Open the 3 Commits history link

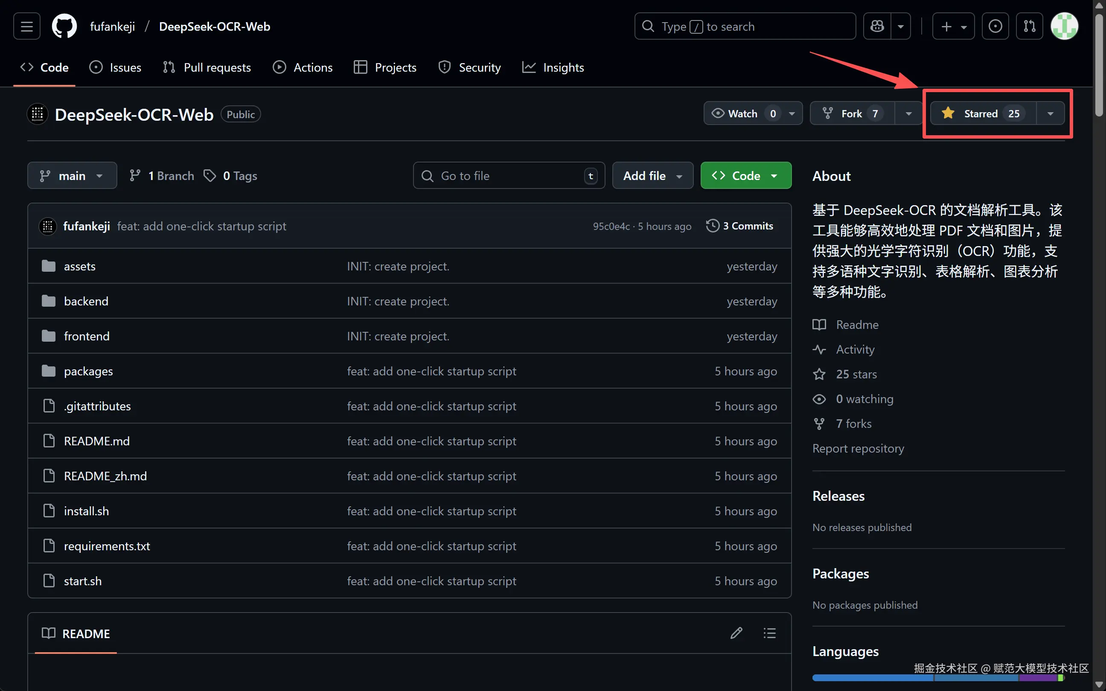(740, 226)
